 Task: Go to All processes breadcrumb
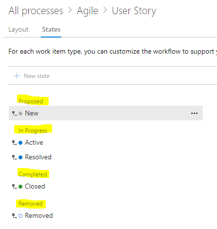click(36, 11)
